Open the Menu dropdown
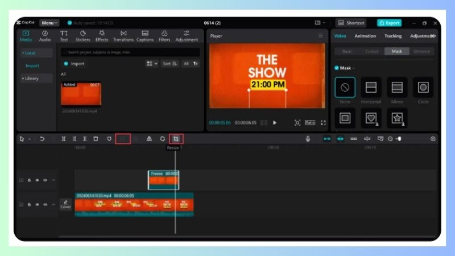 (49, 23)
